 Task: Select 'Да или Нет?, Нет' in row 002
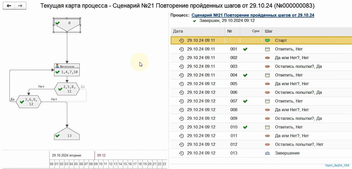click(x=292, y=58)
